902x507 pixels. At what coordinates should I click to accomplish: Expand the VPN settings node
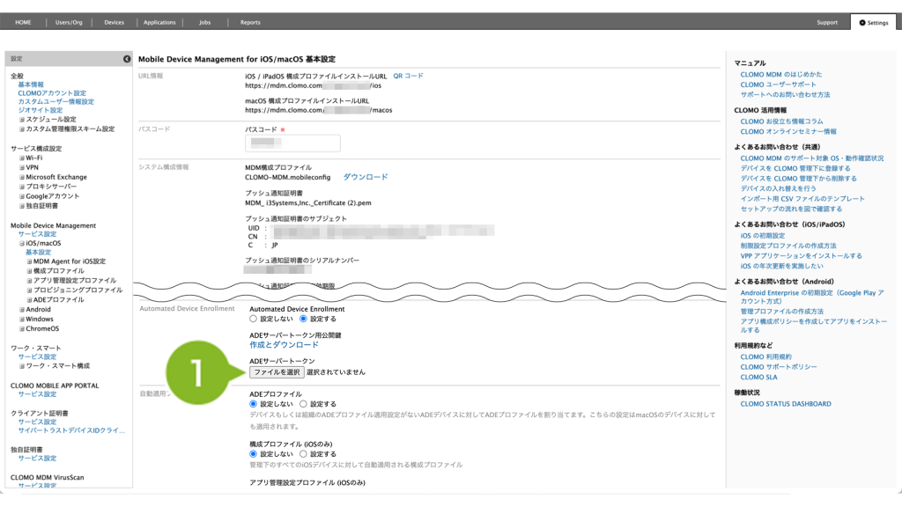pyautogui.click(x=22, y=167)
